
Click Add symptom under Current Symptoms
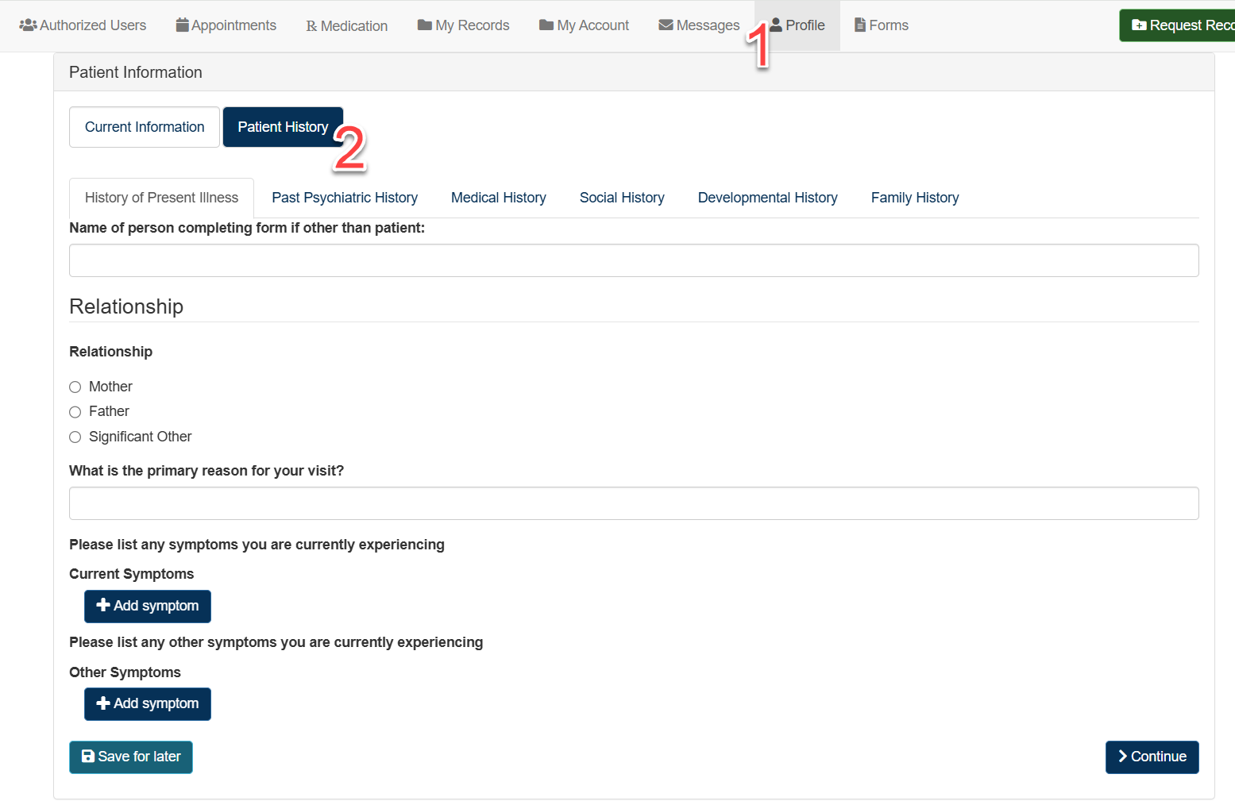(148, 607)
